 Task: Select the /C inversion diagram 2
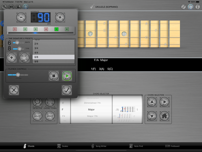(x=124, y=116)
